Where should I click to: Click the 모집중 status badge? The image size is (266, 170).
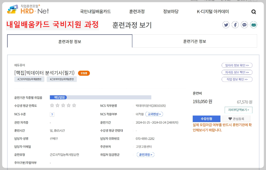pos(84,73)
